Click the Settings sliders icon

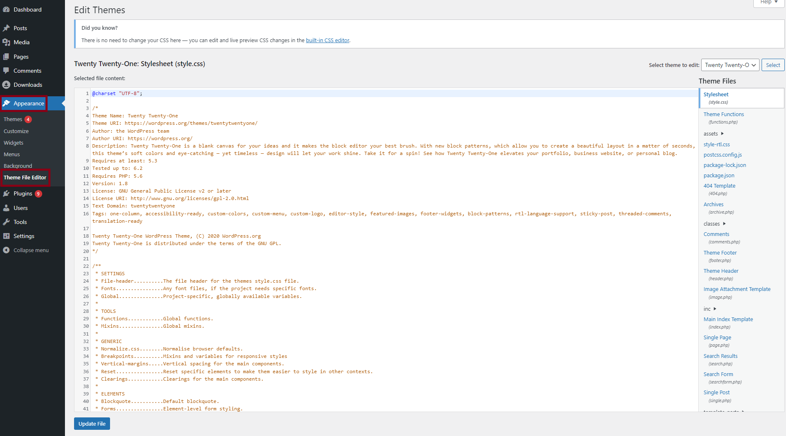(6, 236)
